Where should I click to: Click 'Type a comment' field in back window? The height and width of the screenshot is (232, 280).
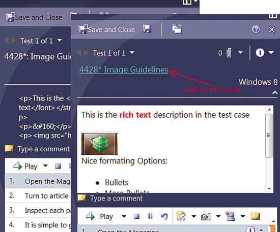44,149
